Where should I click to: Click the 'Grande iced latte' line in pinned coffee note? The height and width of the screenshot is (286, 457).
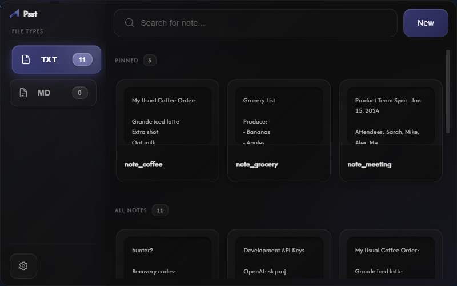point(155,121)
